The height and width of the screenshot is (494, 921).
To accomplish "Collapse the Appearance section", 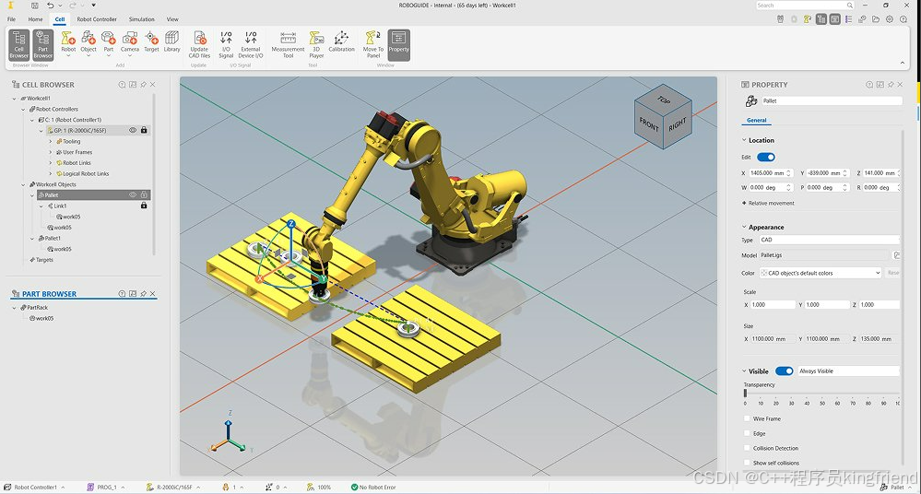I will click(744, 227).
